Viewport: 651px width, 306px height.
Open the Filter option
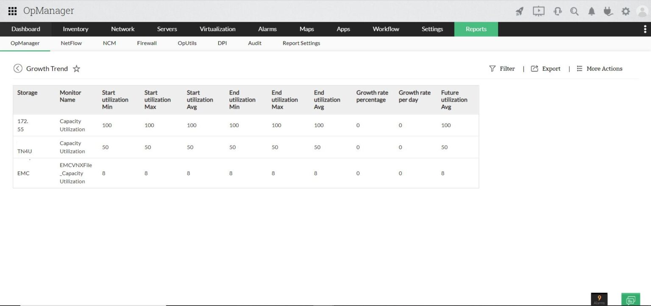coord(502,68)
